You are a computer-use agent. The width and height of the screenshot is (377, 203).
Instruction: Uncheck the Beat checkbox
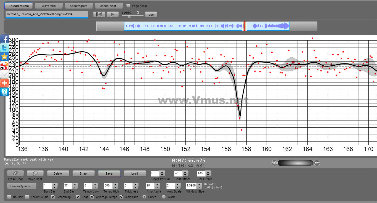pos(78,197)
